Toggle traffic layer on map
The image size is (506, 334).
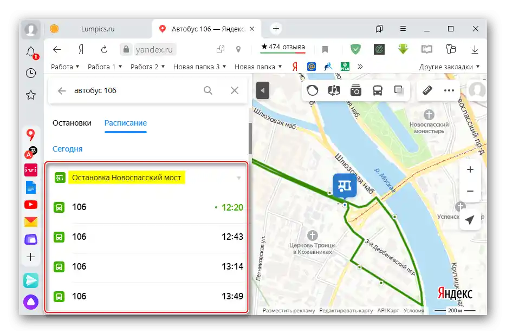[x=313, y=90]
